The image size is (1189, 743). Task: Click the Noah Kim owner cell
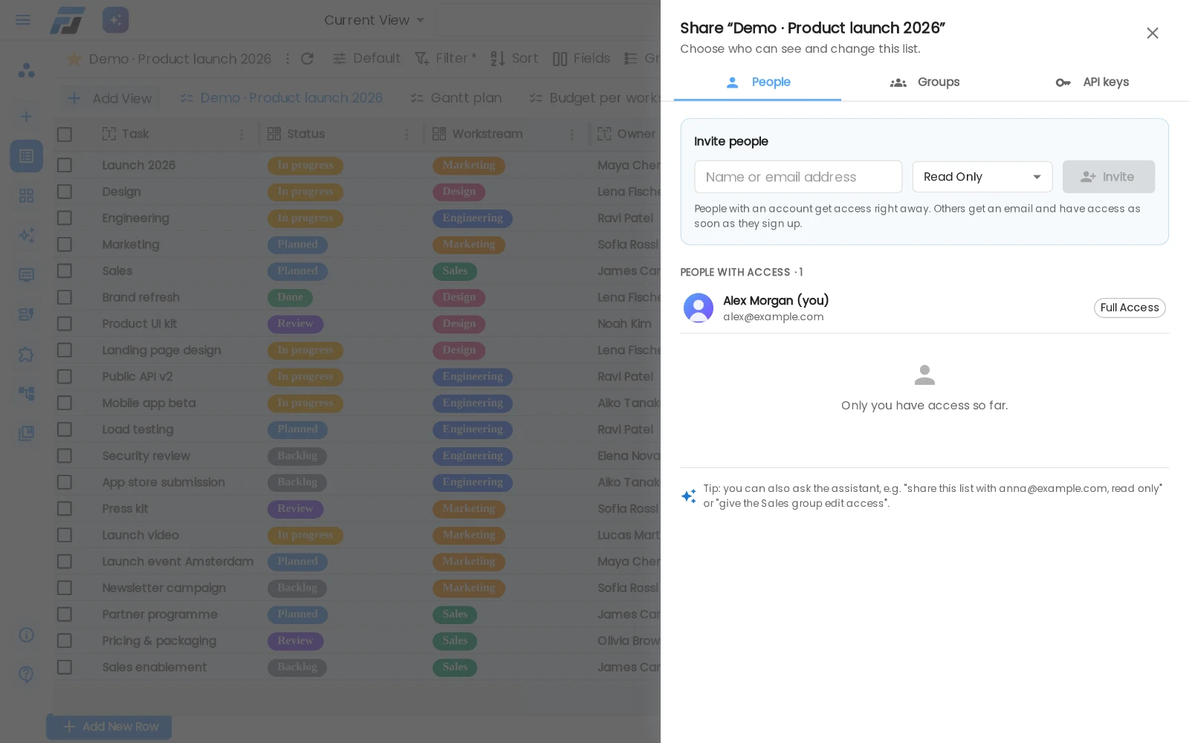click(624, 324)
